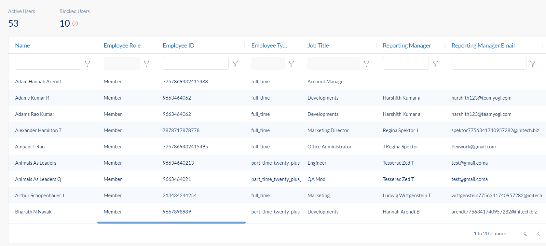Image resolution: width=546 pixels, height=246 pixels.
Task: Select the Ambani T Rao name cell
Action: pyautogui.click(x=30, y=147)
